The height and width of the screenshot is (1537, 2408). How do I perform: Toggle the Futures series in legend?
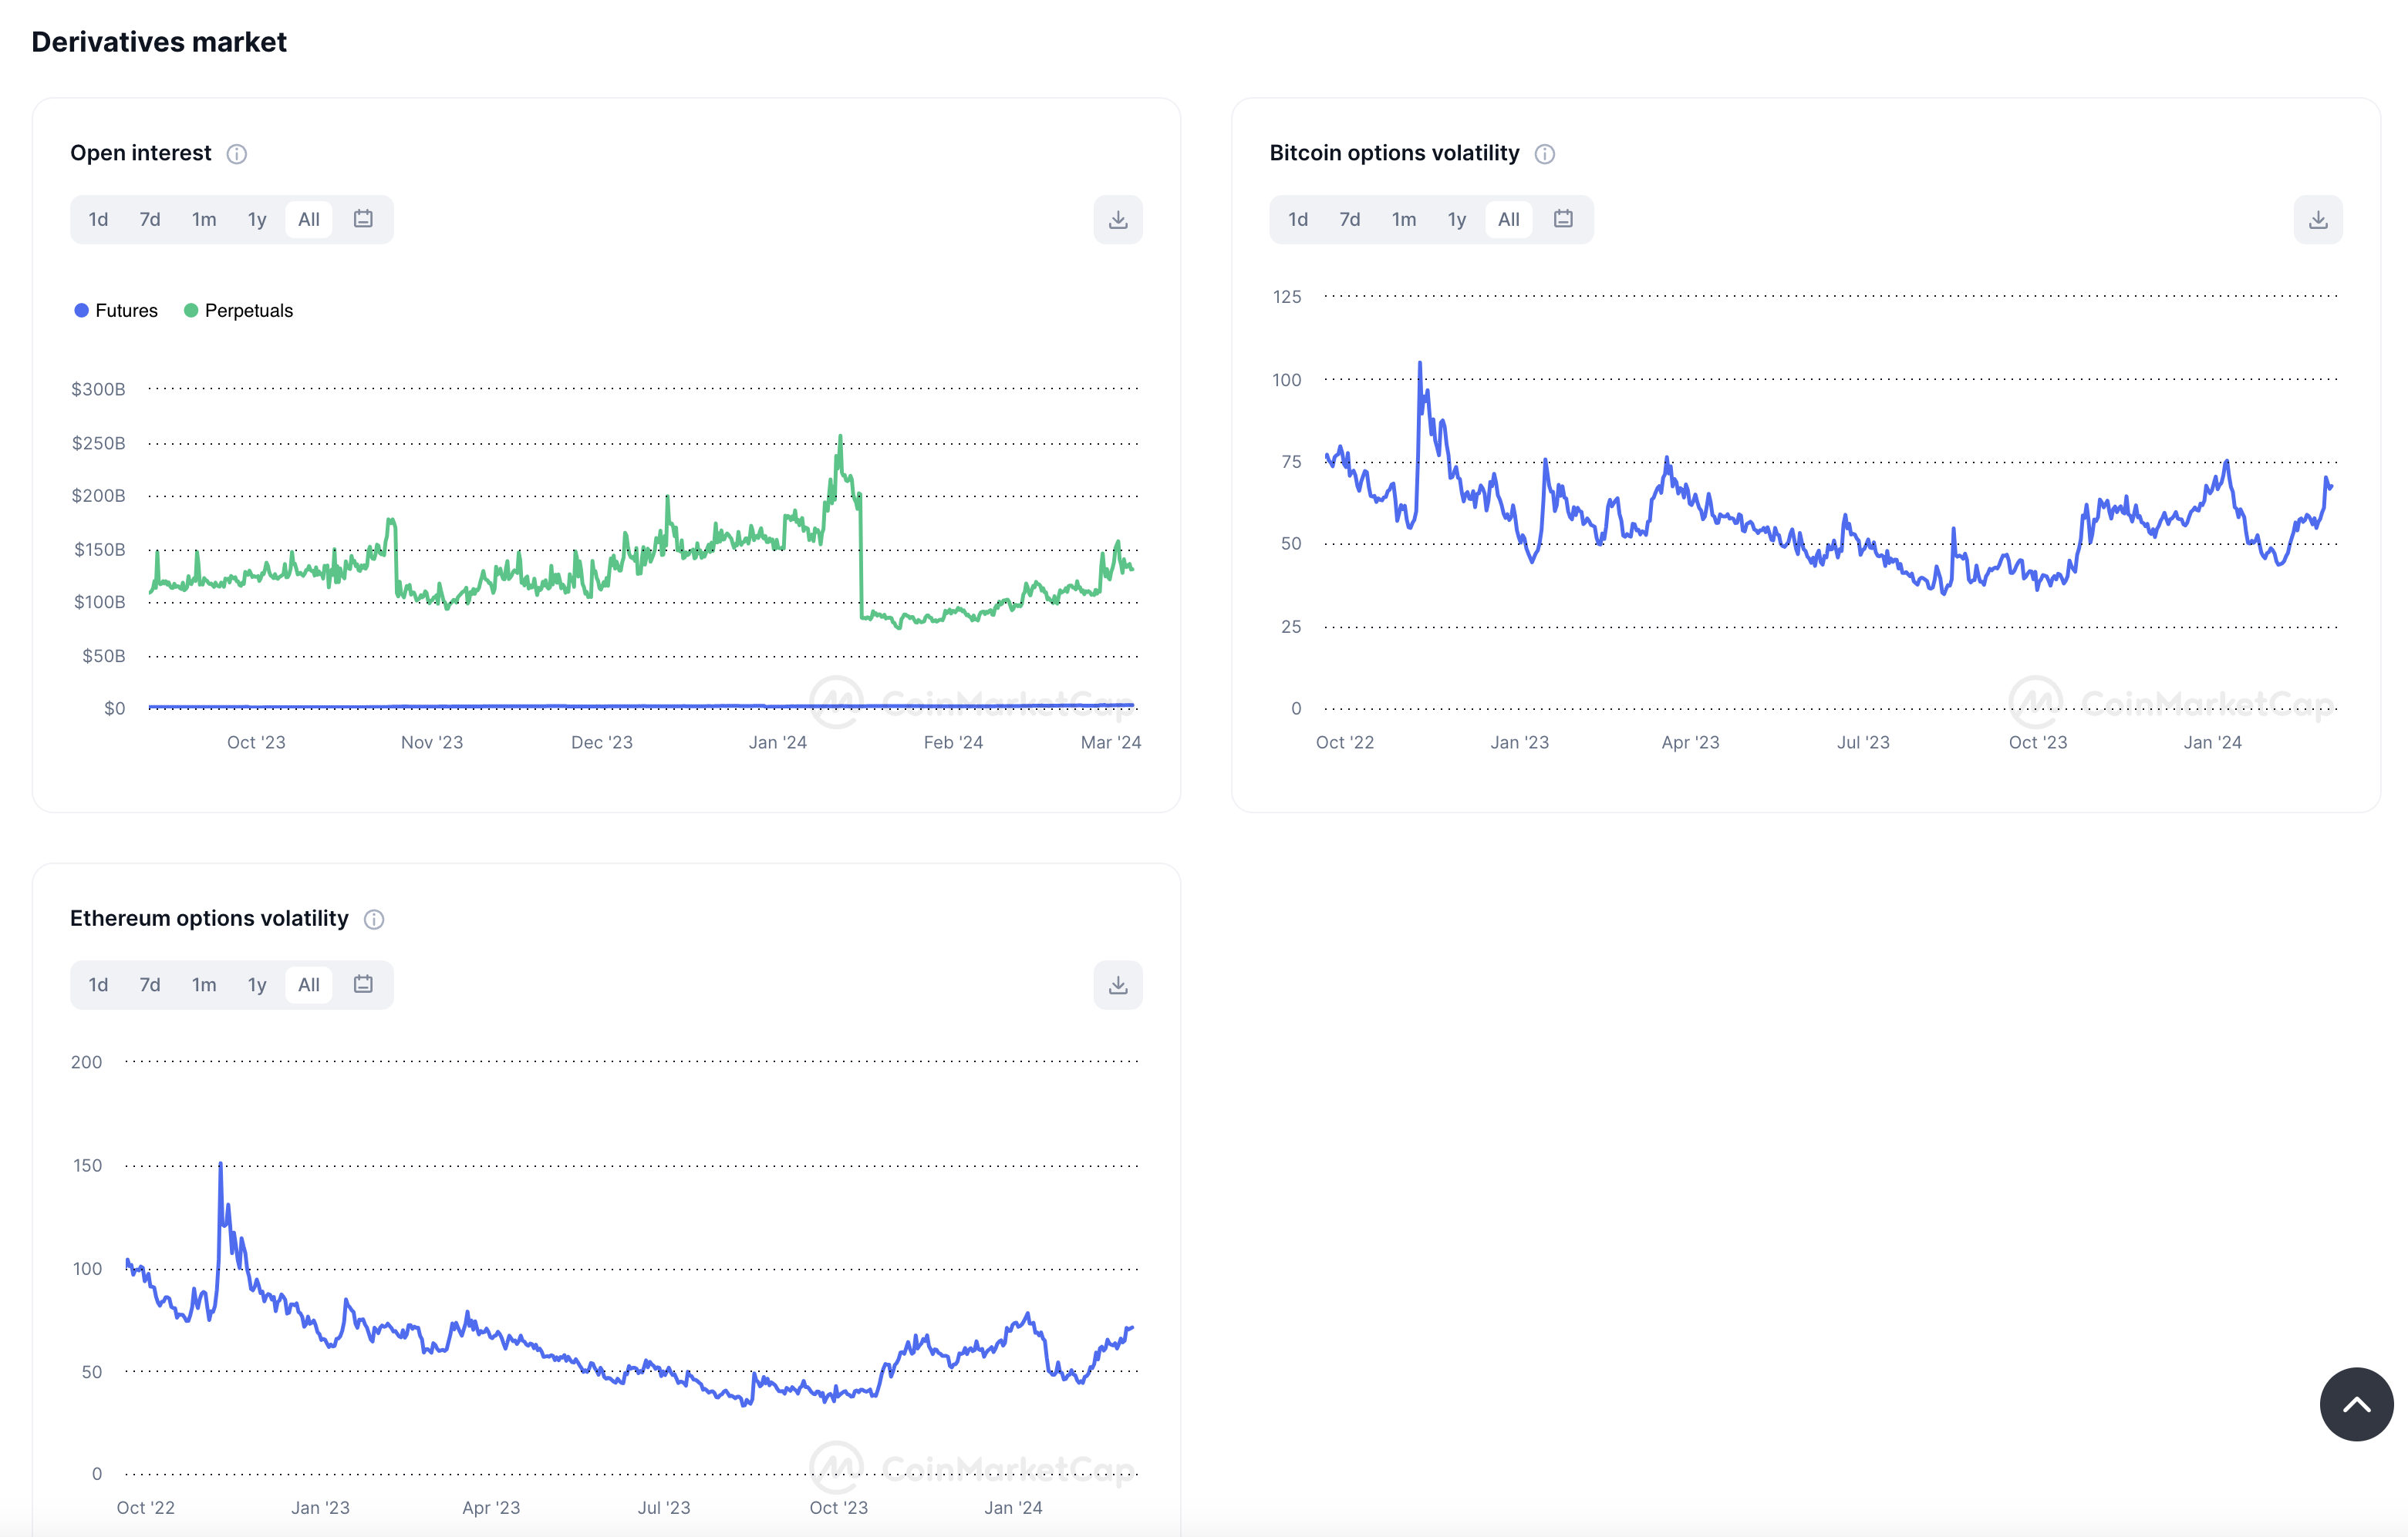(x=126, y=311)
